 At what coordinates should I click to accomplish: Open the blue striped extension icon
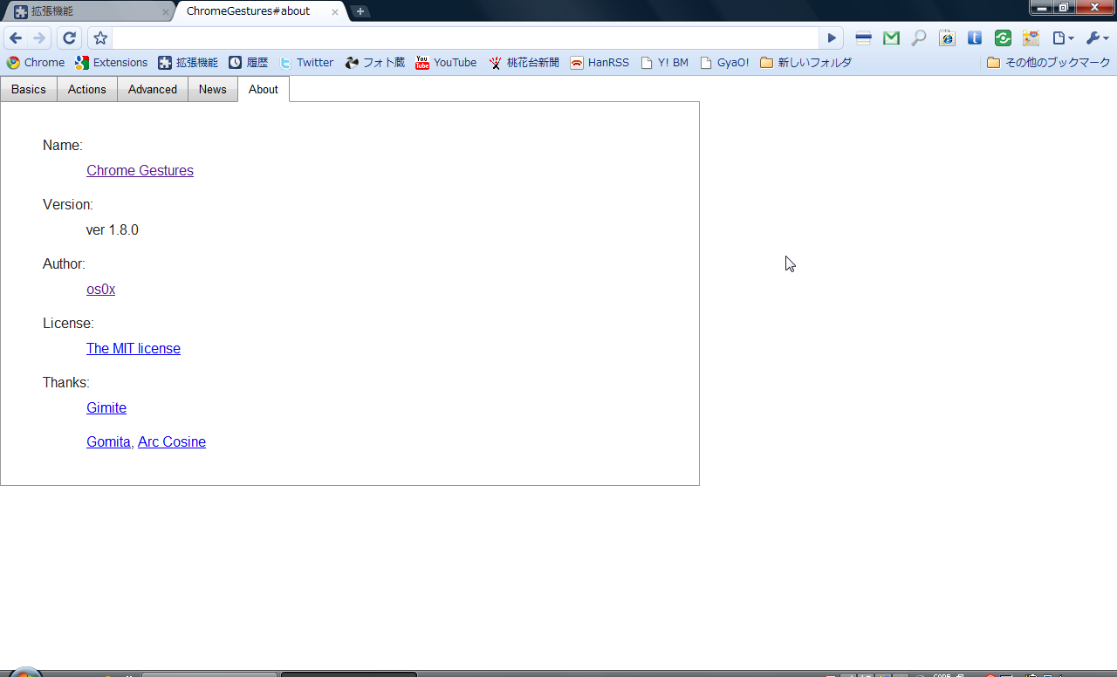click(863, 38)
